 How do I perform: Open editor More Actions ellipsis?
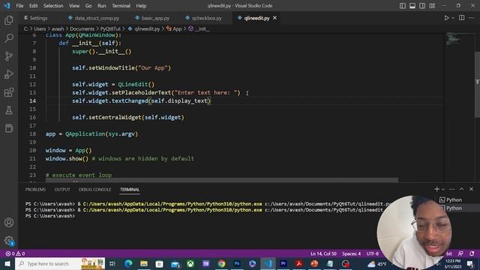[x=472, y=18]
